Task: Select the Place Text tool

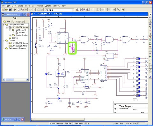Action: [x=150, y=77]
